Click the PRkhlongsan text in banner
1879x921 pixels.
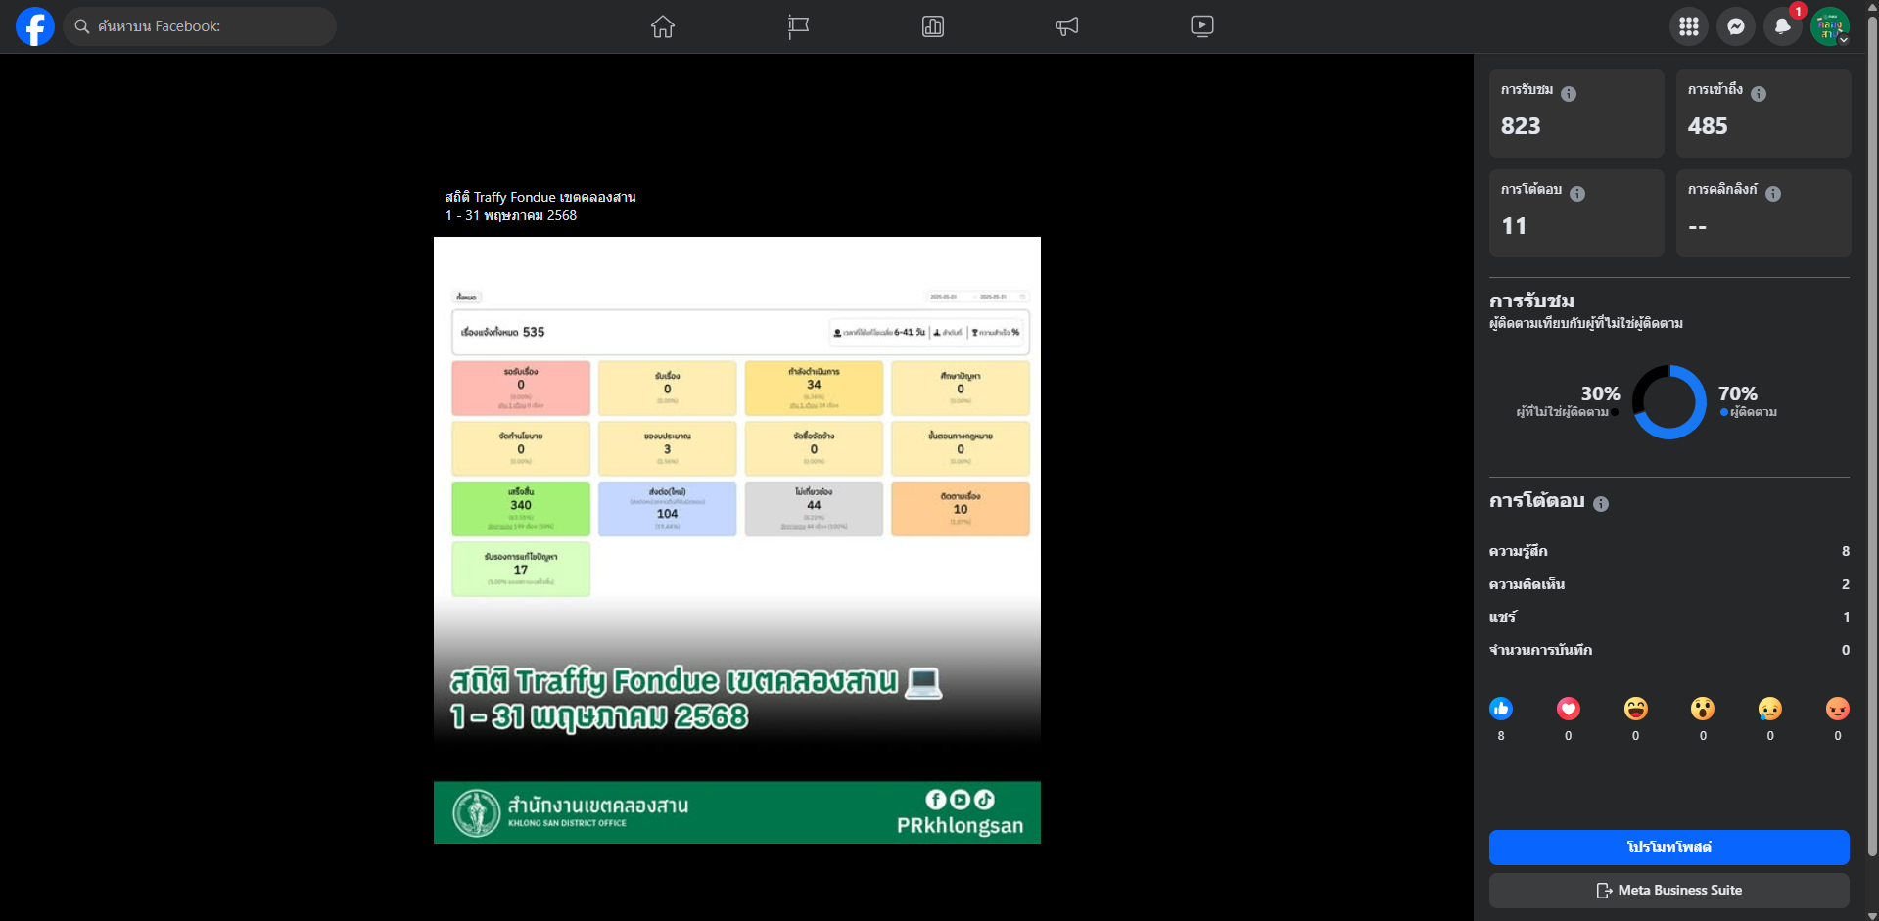point(960,826)
